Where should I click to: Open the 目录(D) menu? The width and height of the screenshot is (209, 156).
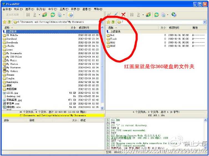[75, 9]
